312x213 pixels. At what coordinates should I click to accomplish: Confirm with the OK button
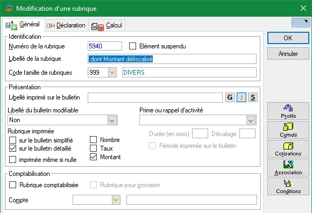tap(288, 38)
